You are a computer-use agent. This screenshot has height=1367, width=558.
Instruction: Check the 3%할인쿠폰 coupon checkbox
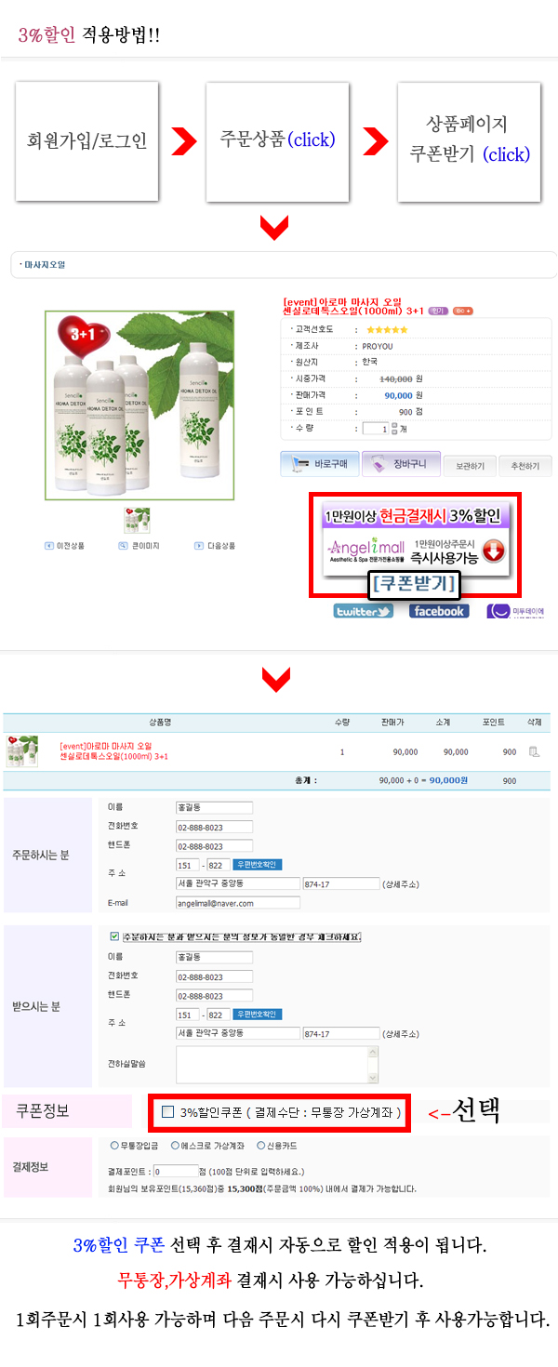click(x=167, y=1111)
